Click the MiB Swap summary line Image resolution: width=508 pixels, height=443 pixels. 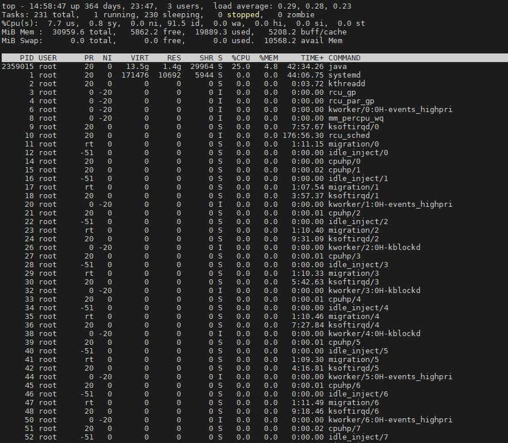(x=173, y=41)
